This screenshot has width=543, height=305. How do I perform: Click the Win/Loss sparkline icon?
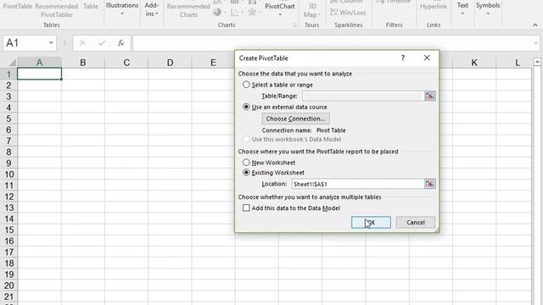tap(348, 13)
